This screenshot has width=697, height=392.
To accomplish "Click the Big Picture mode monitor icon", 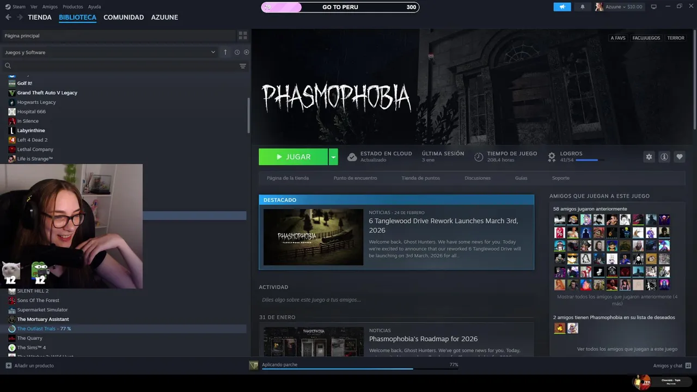I will [x=654, y=7].
